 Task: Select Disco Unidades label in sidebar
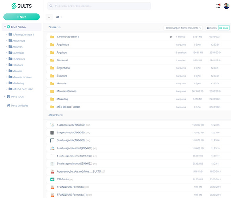[19, 106]
